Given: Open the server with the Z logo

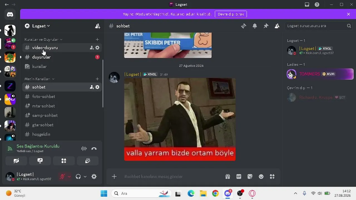Looking at the screenshot, I should pyautogui.click(x=10, y=86).
